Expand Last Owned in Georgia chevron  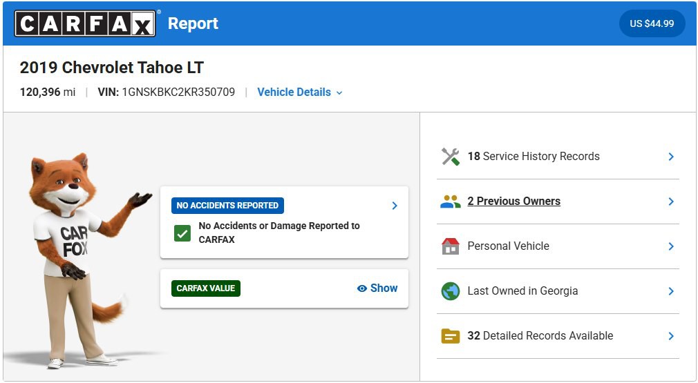coord(671,291)
